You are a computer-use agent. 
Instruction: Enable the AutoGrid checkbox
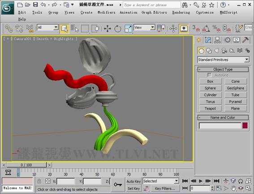coord(210,75)
